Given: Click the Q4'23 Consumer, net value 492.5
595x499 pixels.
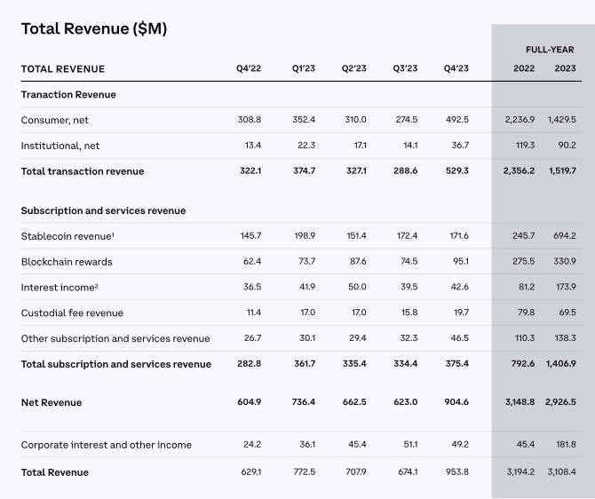Looking at the screenshot, I should pos(456,120).
